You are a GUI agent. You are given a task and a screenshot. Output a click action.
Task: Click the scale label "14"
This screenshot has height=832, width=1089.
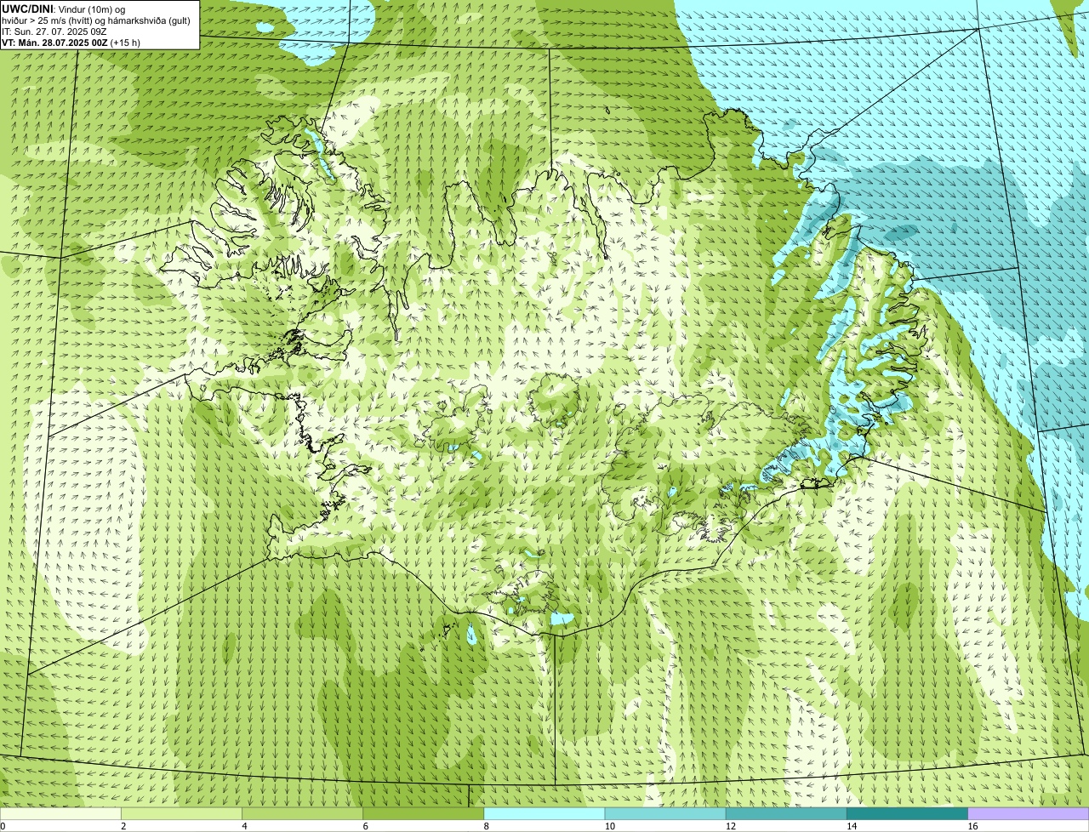pos(852,826)
